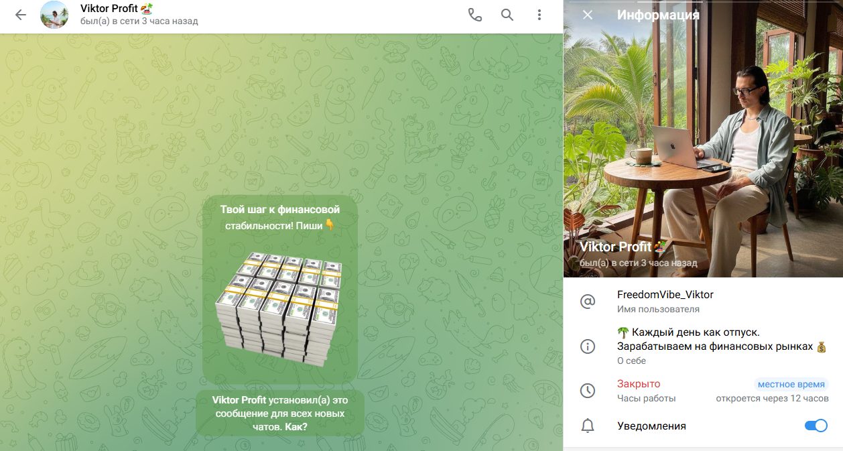Open Viktor Profit avatar in chat header
The width and height of the screenshot is (843, 451).
(x=54, y=15)
